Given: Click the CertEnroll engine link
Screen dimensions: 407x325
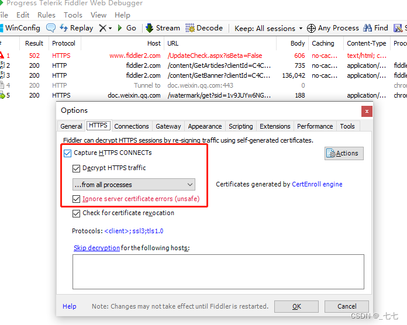Looking at the screenshot, I should point(317,184).
